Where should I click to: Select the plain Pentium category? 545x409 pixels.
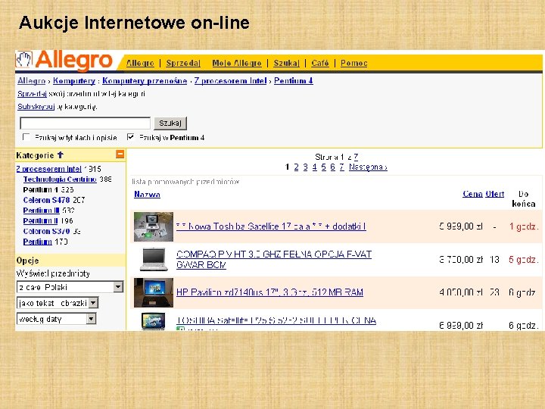coord(38,242)
